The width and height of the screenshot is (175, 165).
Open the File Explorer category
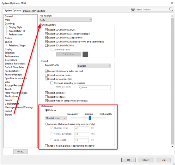click(x=11, y=96)
